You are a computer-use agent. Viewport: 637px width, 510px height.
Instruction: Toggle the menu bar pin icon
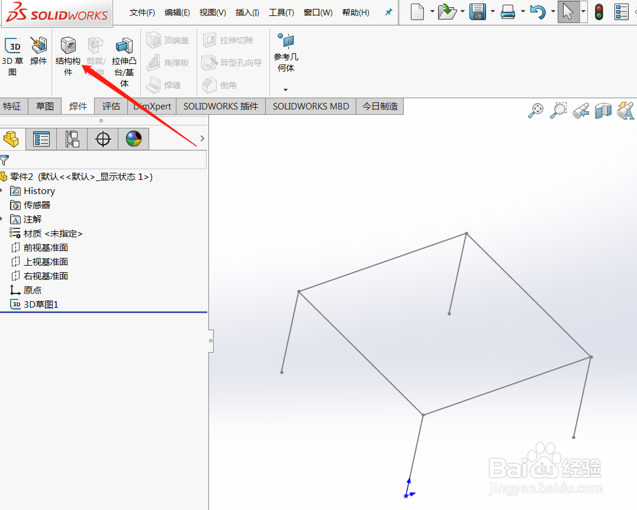pyautogui.click(x=389, y=12)
